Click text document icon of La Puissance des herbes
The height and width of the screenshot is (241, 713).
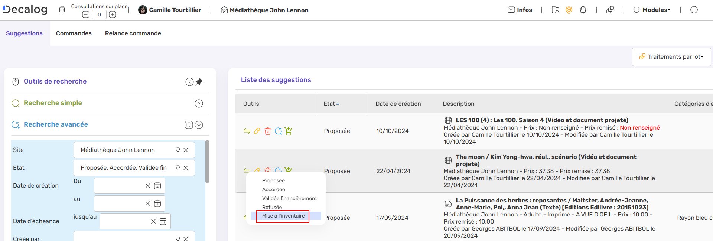pos(448,204)
